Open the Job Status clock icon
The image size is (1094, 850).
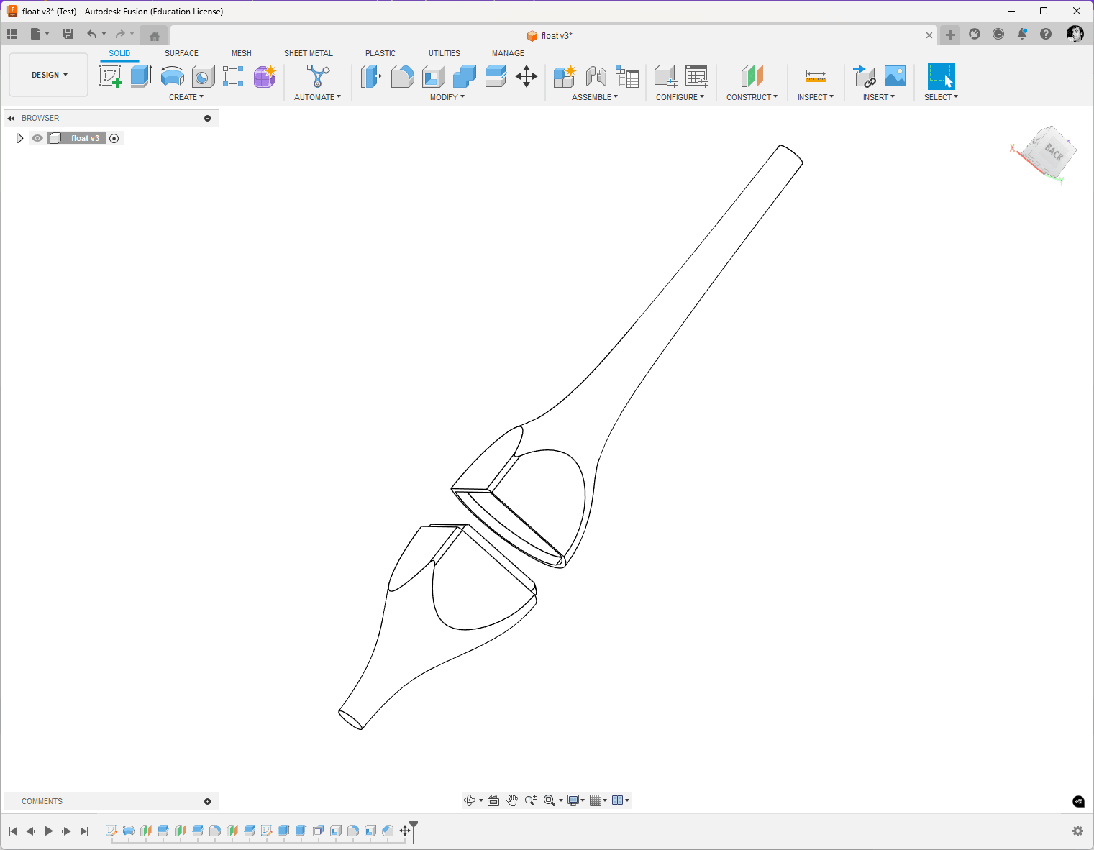998,34
